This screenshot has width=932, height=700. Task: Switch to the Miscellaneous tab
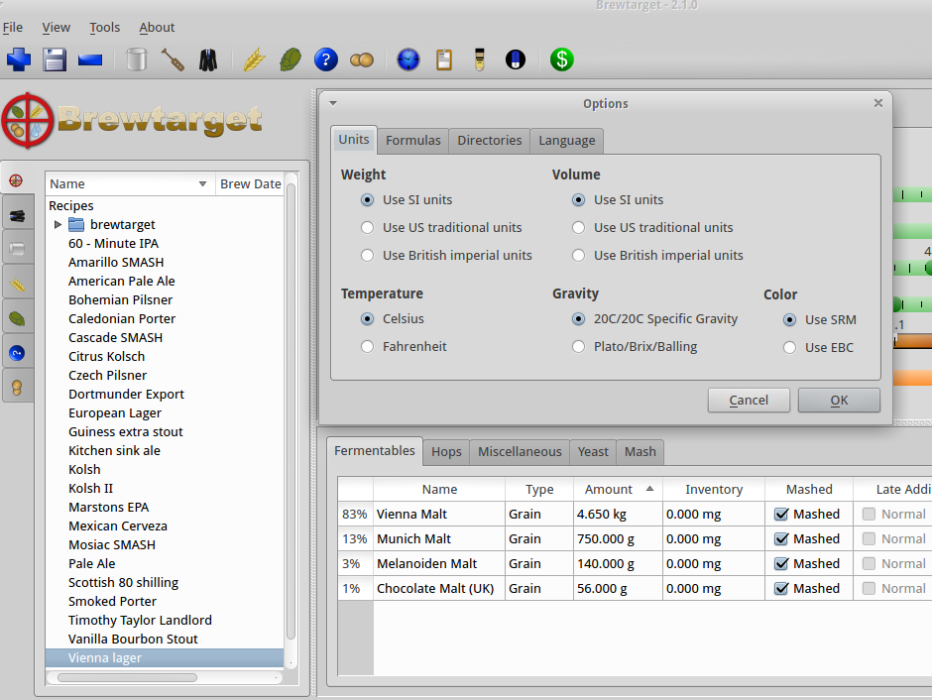click(x=520, y=451)
